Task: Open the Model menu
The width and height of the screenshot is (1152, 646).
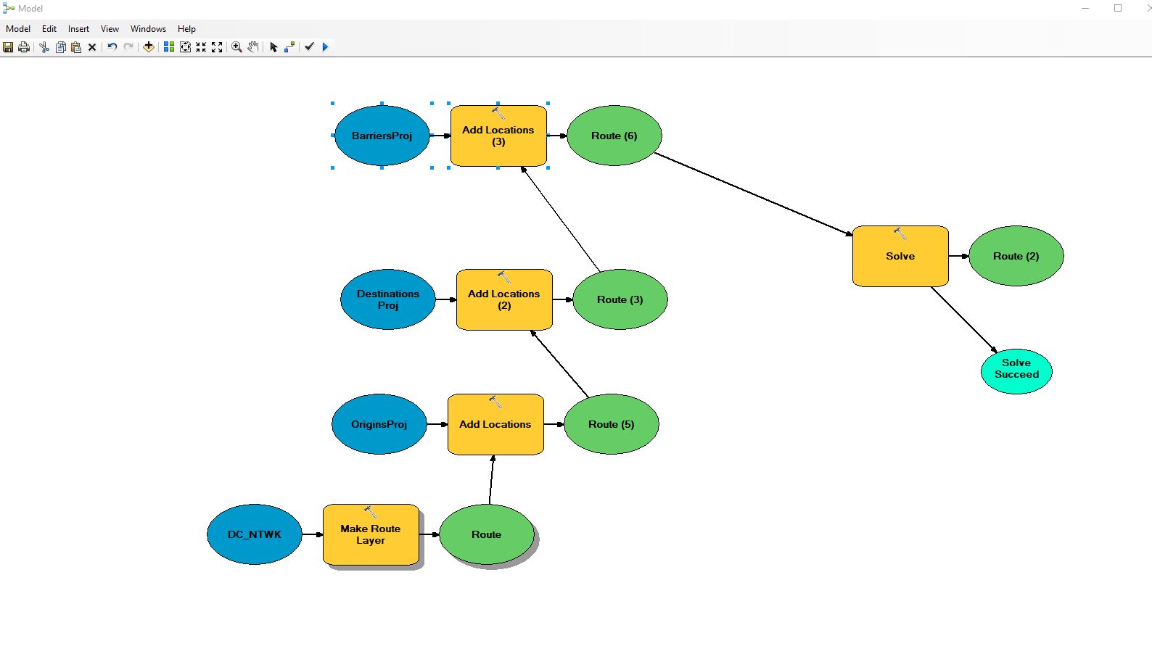Action: coord(18,29)
